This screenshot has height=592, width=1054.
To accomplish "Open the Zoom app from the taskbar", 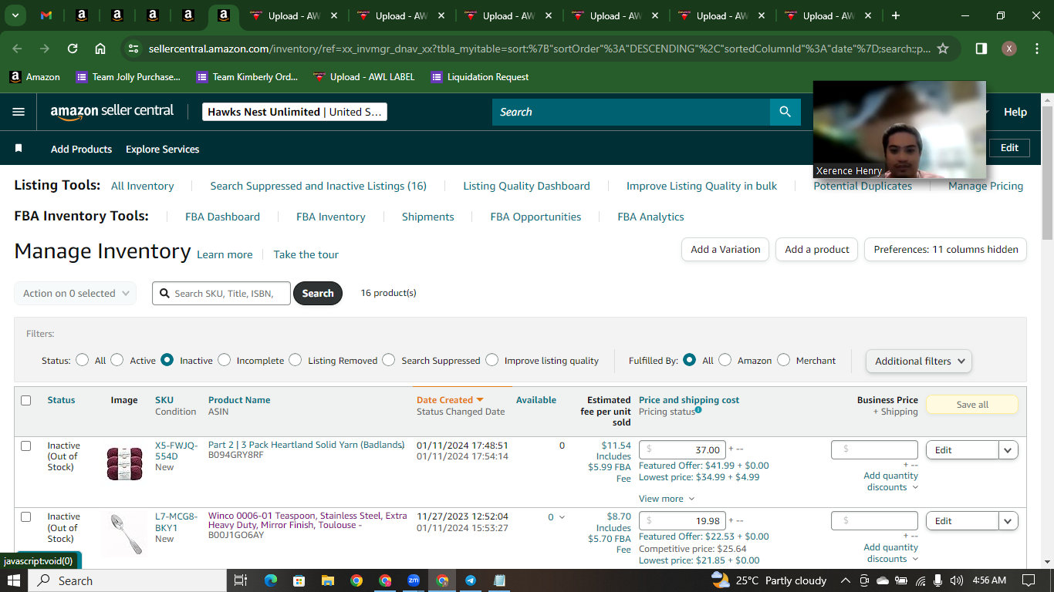I will click(x=414, y=580).
